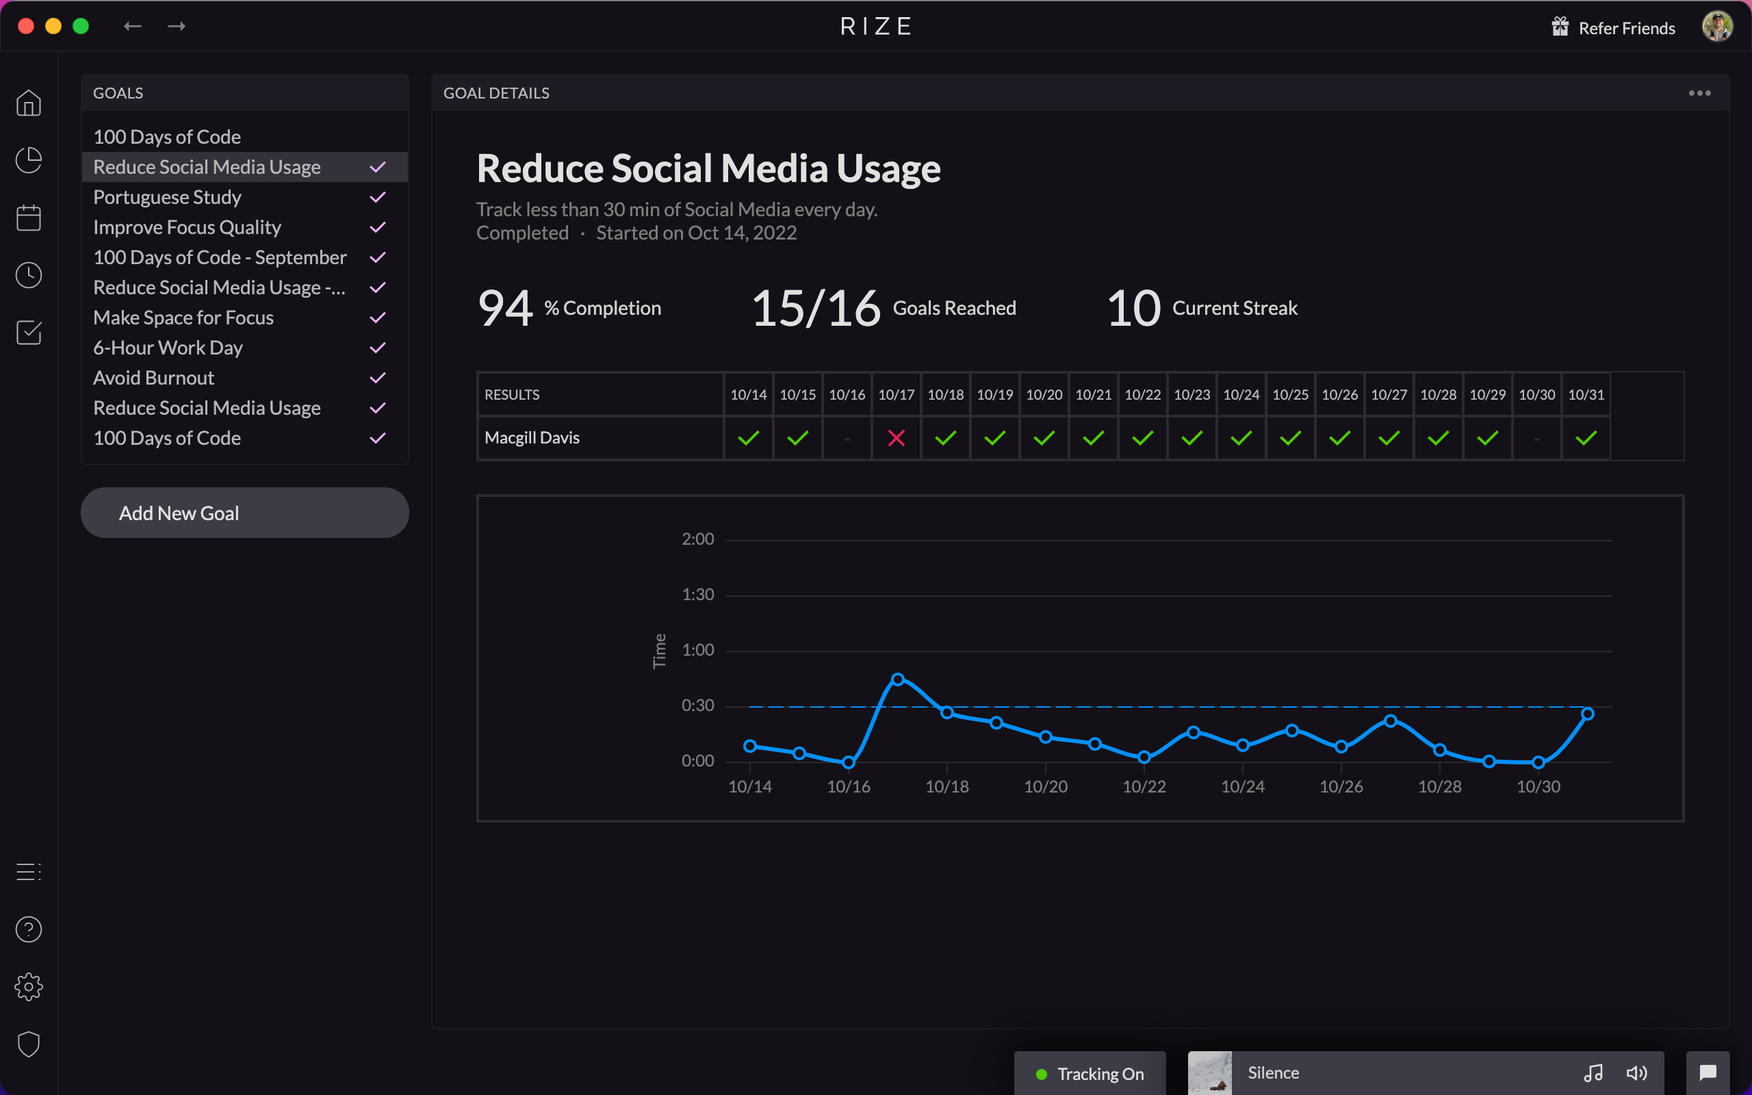Image resolution: width=1752 pixels, height=1095 pixels.
Task: Select the highlighted Reduce Social Media Usage goal
Action: pyautogui.click(x=245, y=167)
